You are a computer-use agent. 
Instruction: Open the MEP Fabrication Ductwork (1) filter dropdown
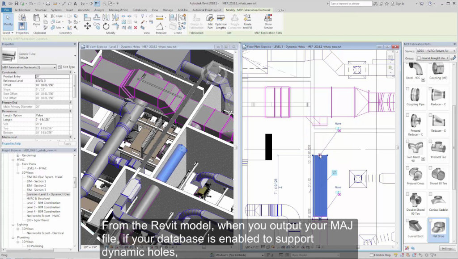pos(29,67)
